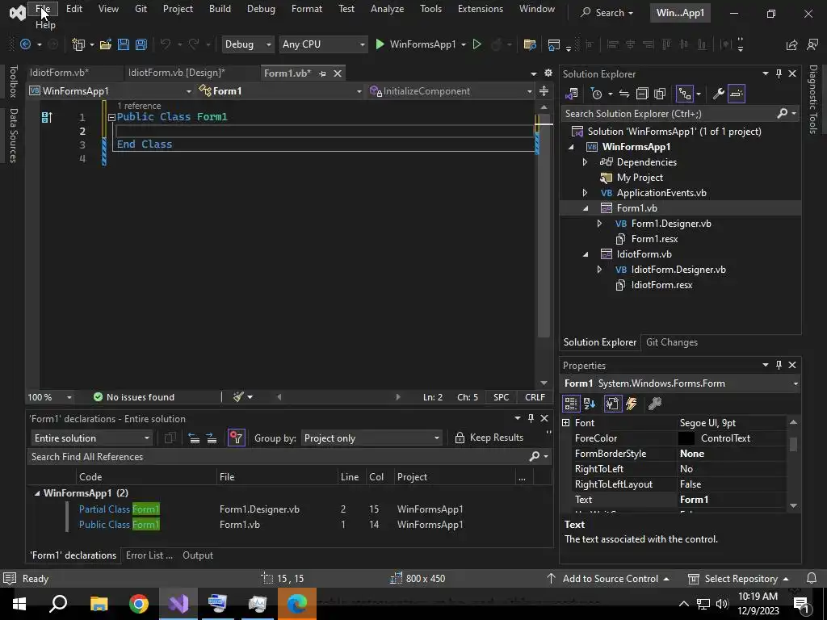This screenshot has height=620, width=827.
Task: Open the InitializeComponent member dropdown
Action: pyautogui.click(x=451, y=91)
